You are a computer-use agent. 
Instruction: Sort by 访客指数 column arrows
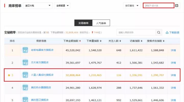(x=142, y=41)
